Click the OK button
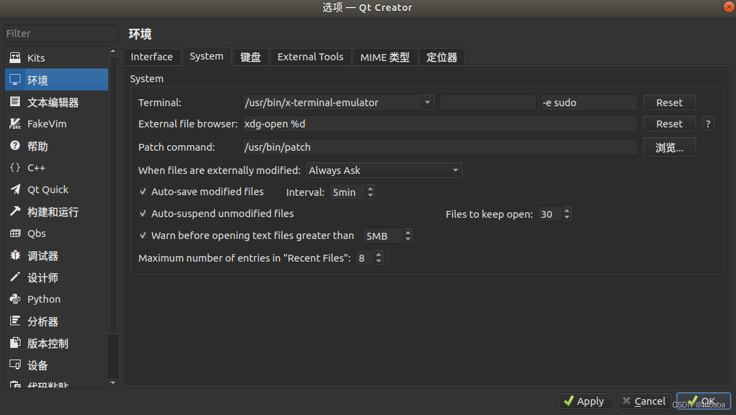The image size is (736, 415). click(x=704, y=401)
